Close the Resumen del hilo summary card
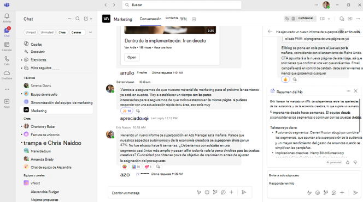The image size is (363, 202). (x=355, y=91)
